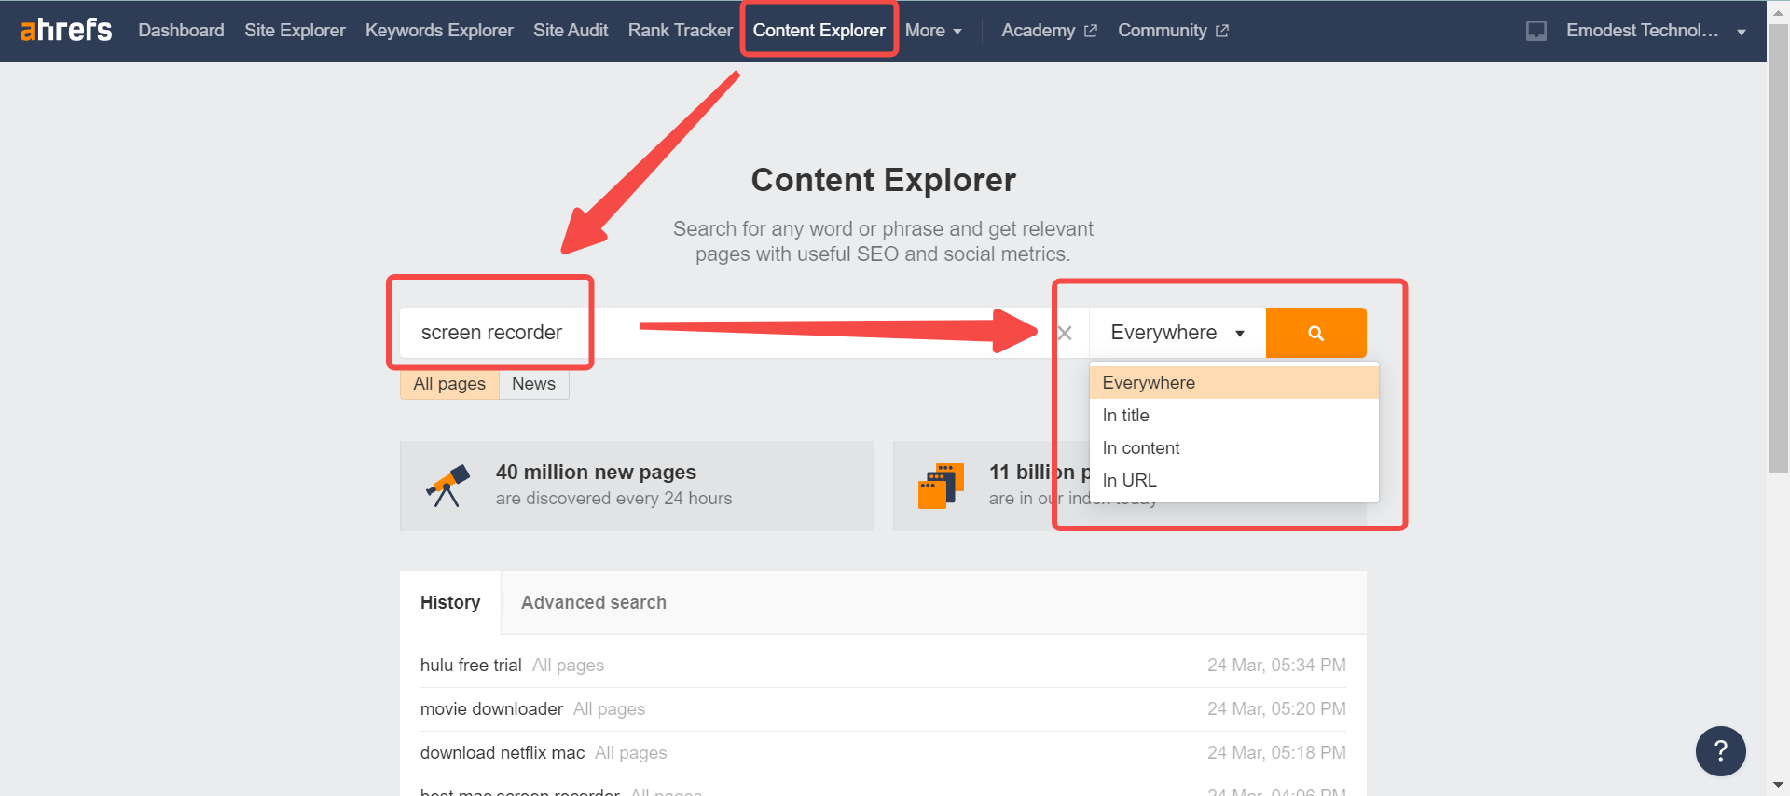
Task: Expand the Everywhere search scope dropdown
Action: pos(1177,333)
